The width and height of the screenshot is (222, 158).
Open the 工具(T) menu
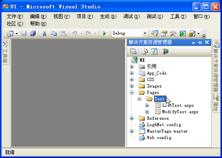(x=178, y=17)
